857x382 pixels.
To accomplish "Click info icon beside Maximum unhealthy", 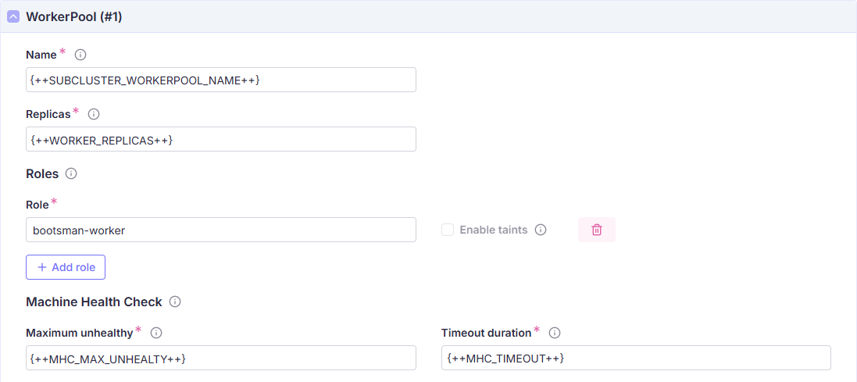I will pyautogui.click(x=156, y=333).
